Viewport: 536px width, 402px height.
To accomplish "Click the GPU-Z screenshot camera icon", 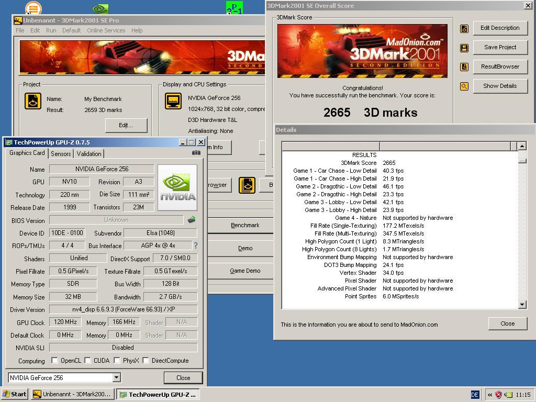I will [x=196, y=152].
